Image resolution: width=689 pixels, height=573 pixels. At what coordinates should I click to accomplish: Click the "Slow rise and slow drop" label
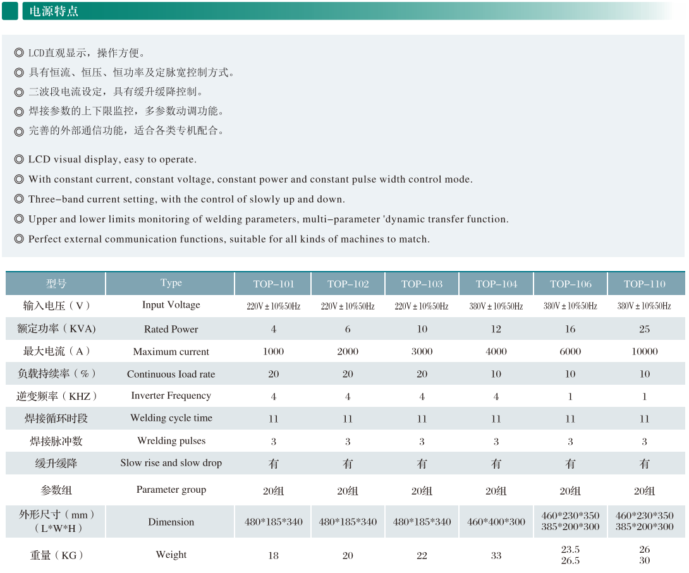click(171, 463)
